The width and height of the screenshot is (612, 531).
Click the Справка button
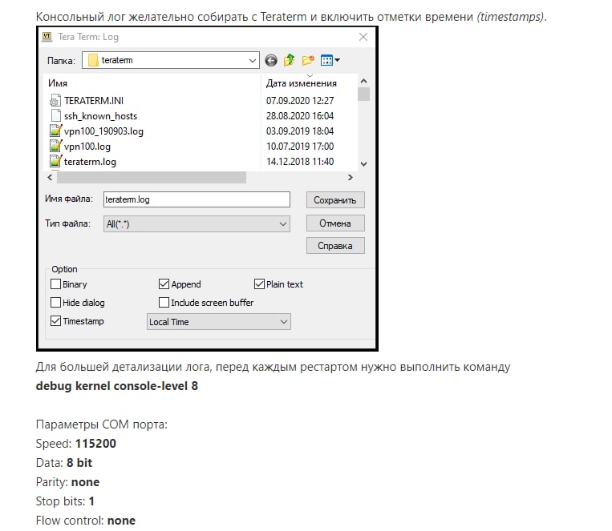(x=335, y=246)
